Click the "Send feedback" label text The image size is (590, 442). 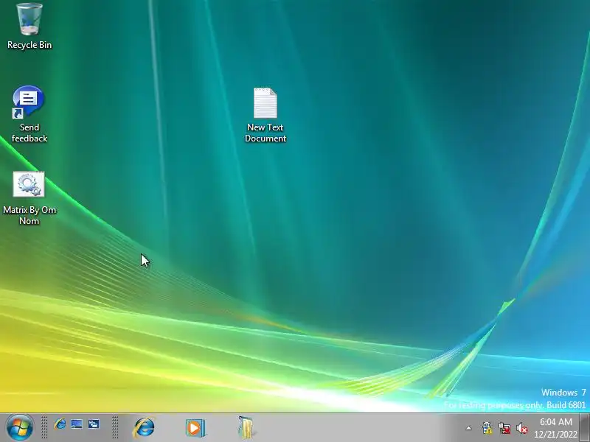point(29,133)
